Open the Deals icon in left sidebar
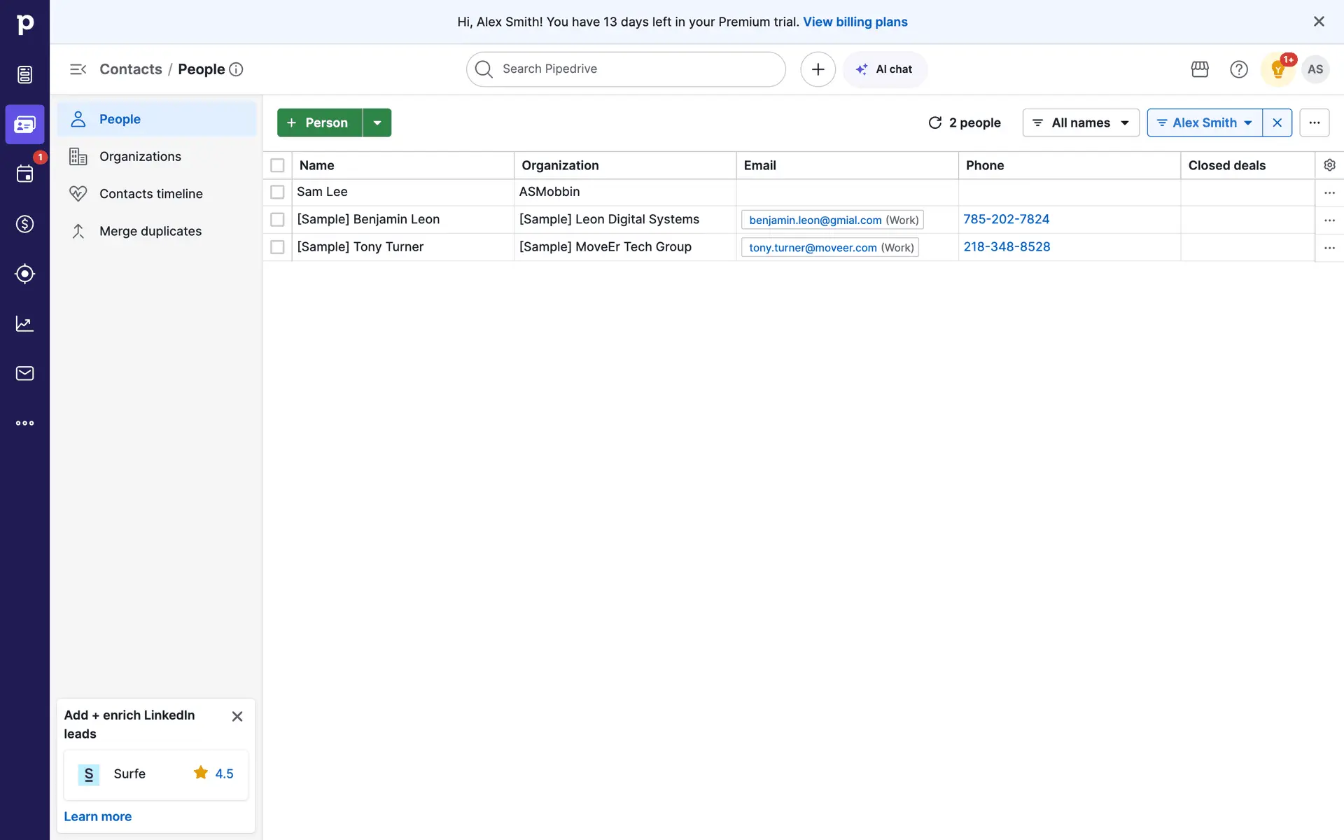Image resolution: width=1344 pixels, height=840 pixels. [x=24, y=224]
